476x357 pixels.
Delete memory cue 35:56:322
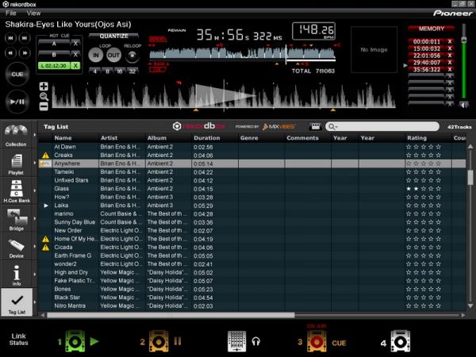(x=450, y=70)
